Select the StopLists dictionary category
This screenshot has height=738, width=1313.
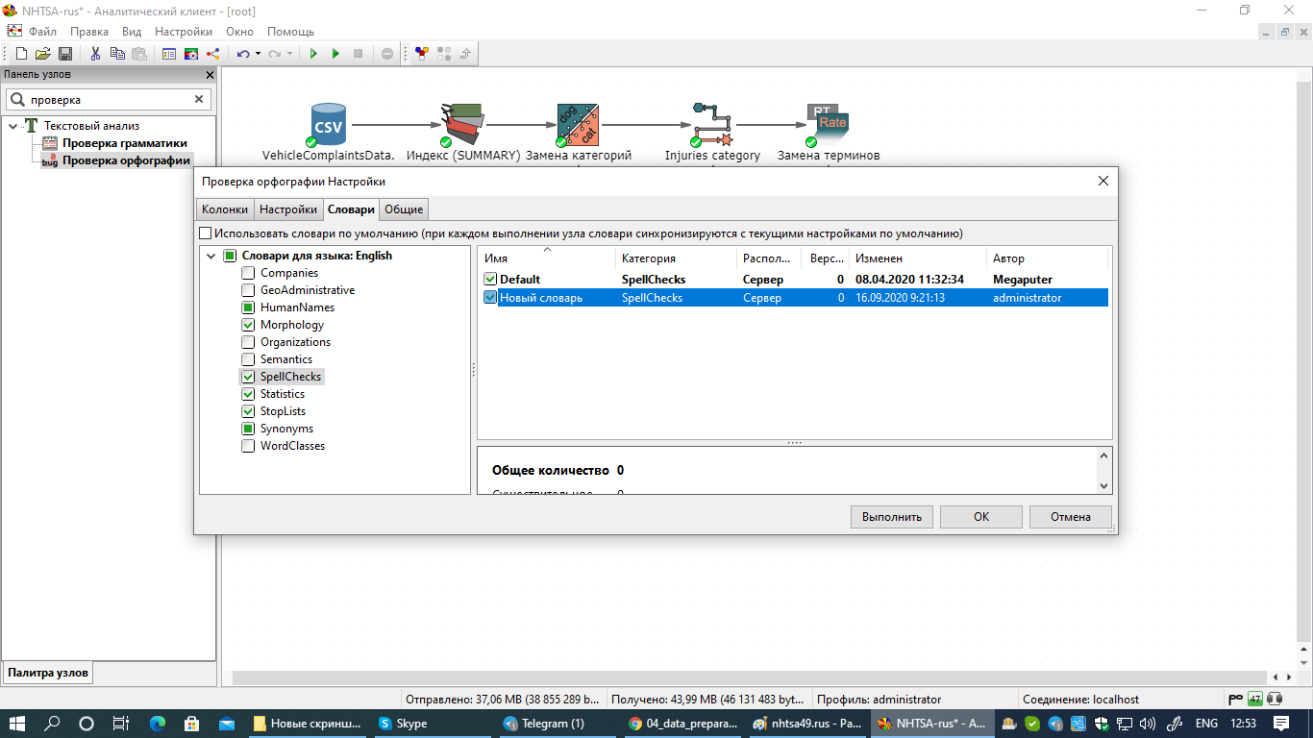(283, 411)
